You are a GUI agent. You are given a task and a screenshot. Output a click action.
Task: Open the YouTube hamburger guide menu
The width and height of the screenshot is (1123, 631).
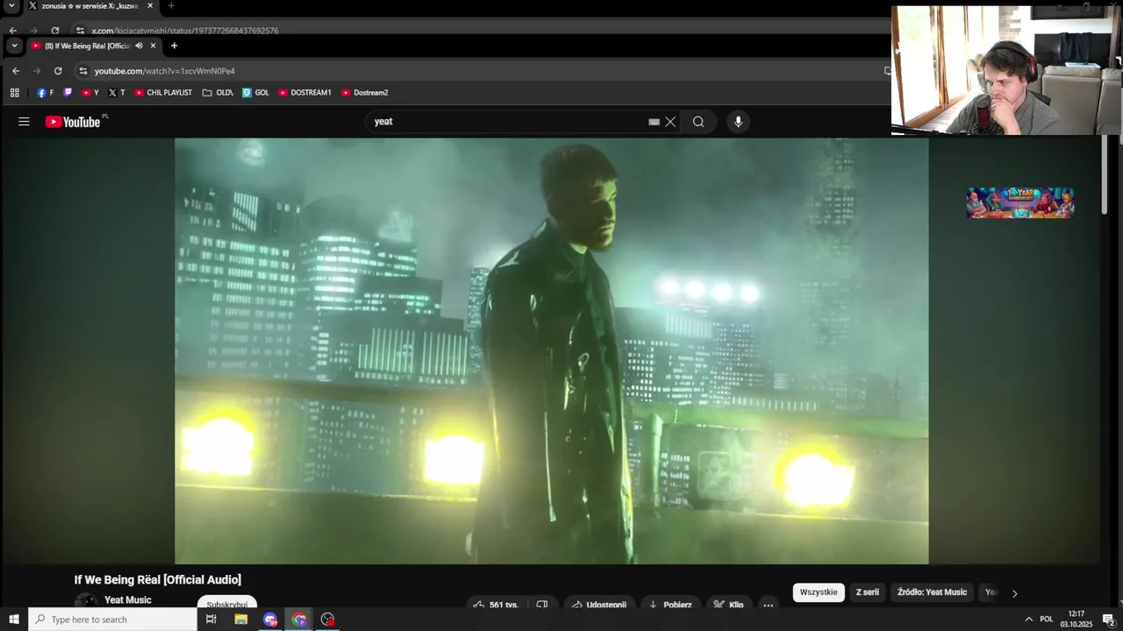[x=24, y=122]
